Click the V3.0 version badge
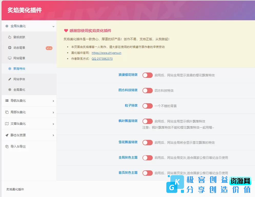This screenshot has height=197, width=255. pyautogui.click(x=49, y=48)
